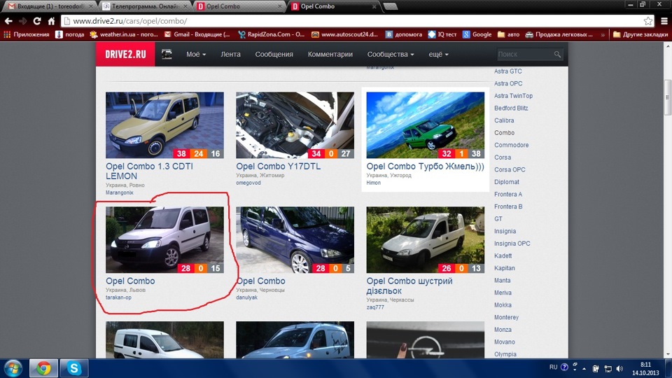Open the погода bookmark
Viewport: 672px width, 378px height.
coord(70,34)
